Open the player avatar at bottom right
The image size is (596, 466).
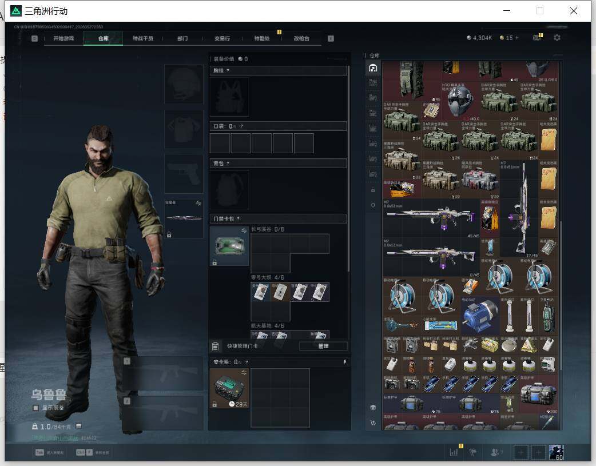[x=557, y=452]
